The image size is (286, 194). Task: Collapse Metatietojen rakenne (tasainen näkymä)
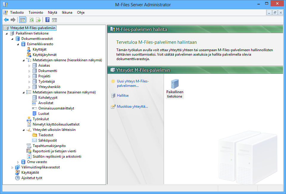pyautogui.click(x=24, y=93)
